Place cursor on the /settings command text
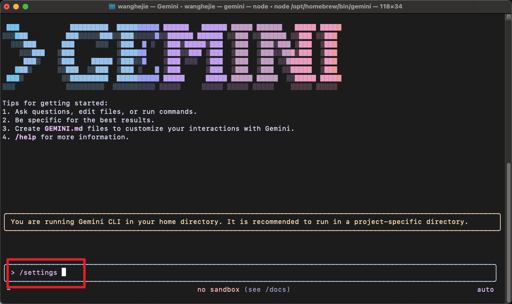512x304 pixels. point(38,272)
